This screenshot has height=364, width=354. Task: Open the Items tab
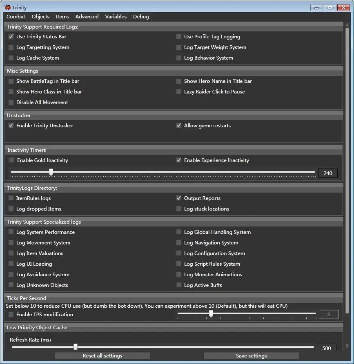point(62,17)
